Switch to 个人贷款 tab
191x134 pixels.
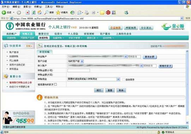click(73, 34)
